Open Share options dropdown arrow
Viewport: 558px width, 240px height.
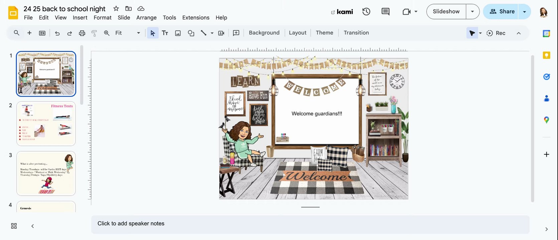tap(525, 12)
